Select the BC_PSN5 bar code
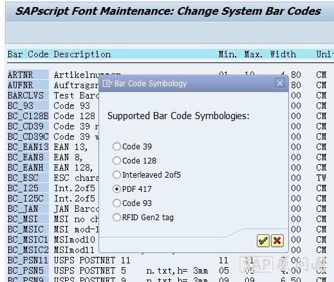This screenshot has height=282, width=334. tap(28, 270)
